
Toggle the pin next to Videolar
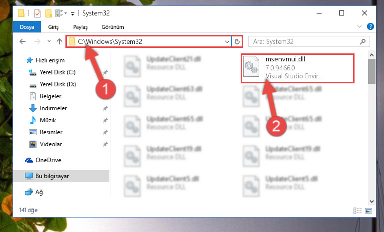[105, 144]
